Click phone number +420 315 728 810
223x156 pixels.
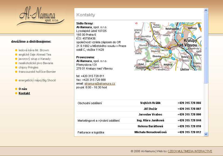point(189,126)
